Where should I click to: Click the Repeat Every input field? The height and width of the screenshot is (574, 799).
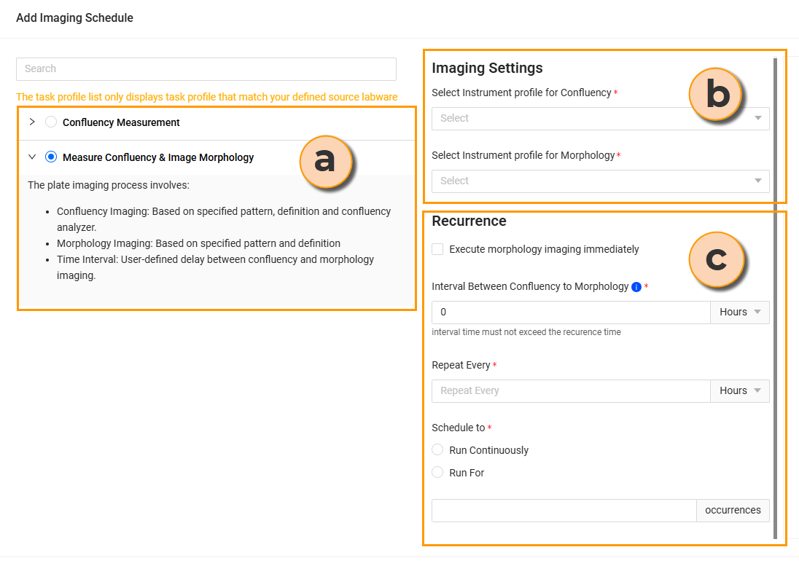tap(571, 390)
